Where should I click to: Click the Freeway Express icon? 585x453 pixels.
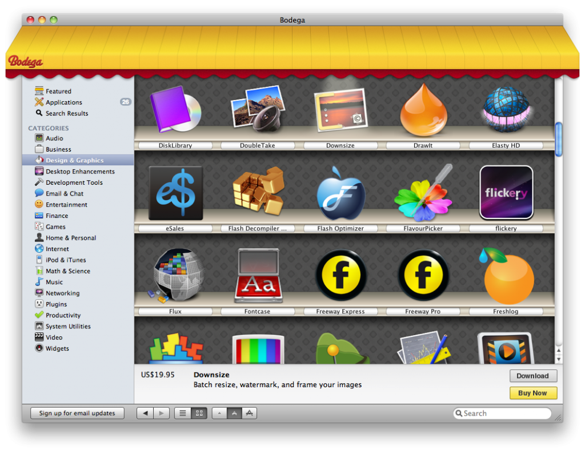(340, 275)
